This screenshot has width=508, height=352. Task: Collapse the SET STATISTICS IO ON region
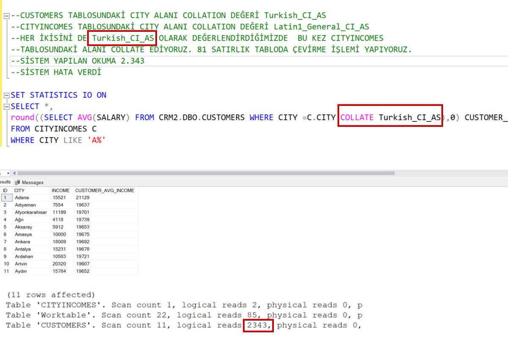click(6, 95)
